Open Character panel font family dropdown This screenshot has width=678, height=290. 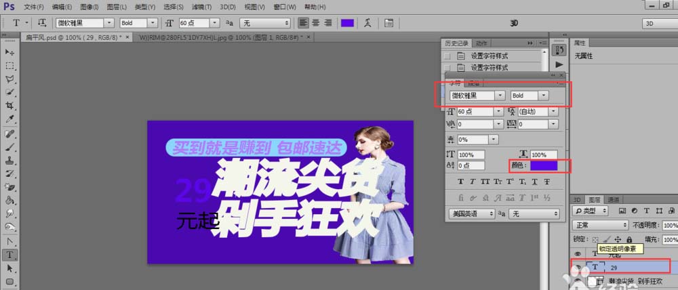coord(500,96)
